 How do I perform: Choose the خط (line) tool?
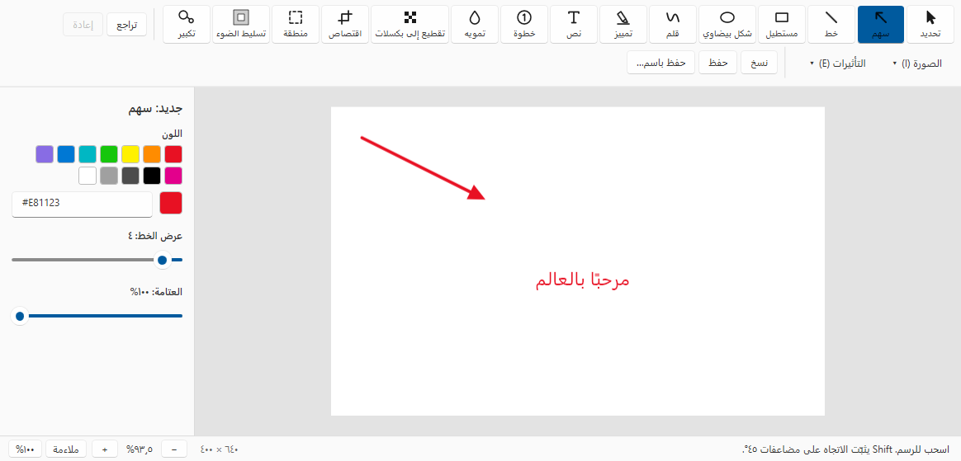[831, 25]
